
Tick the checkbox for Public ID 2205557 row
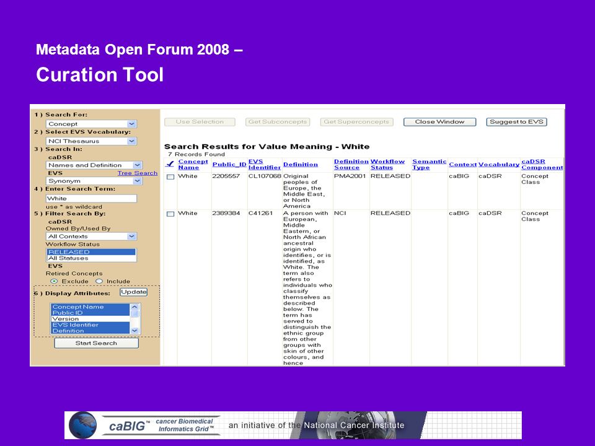point(170,177)
